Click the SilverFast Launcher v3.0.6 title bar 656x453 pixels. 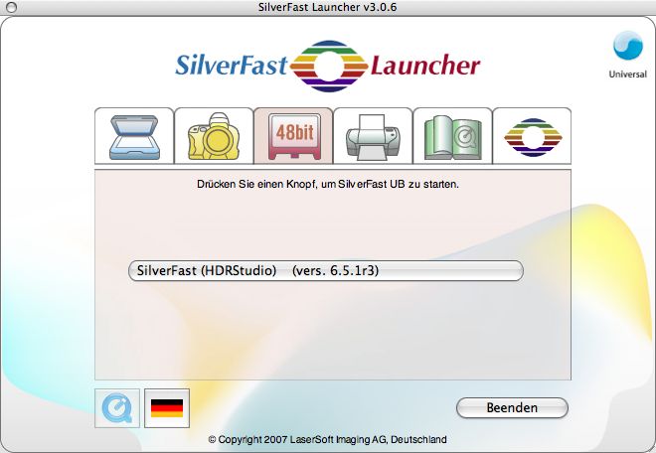pyautogui.click(x=327, y=9)
